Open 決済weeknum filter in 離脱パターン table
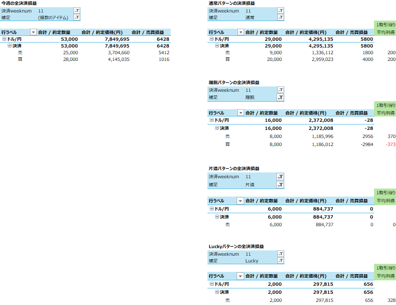Screen dimensions: 396x305 point(280,90)
